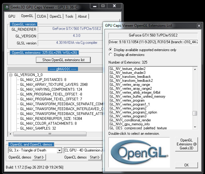Viewport: 205px width, 174px height.
Task: Click the OpenGL logo image
Action: coord(139,152)
